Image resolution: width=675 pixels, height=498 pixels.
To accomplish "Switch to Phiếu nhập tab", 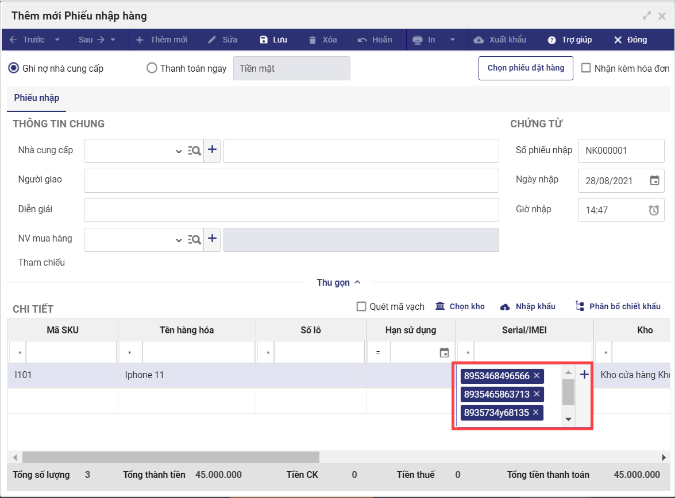I will point(37,98).
